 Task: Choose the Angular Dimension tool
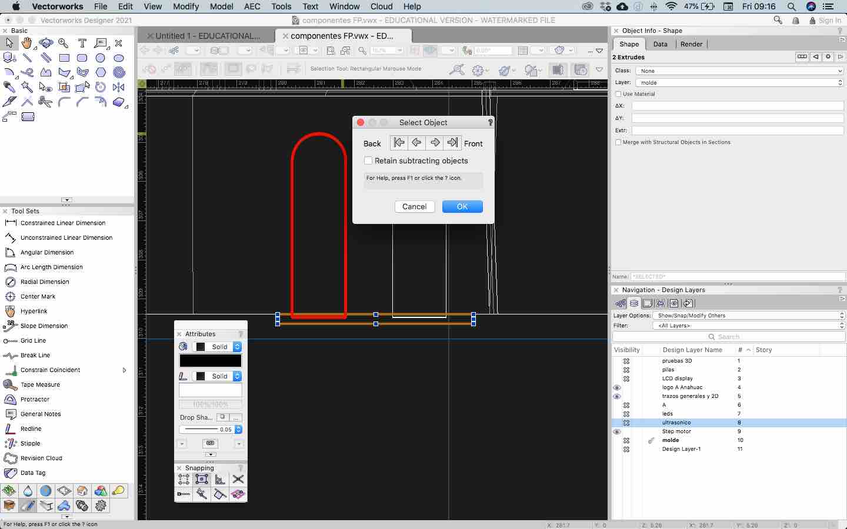(x=47, y=252)
